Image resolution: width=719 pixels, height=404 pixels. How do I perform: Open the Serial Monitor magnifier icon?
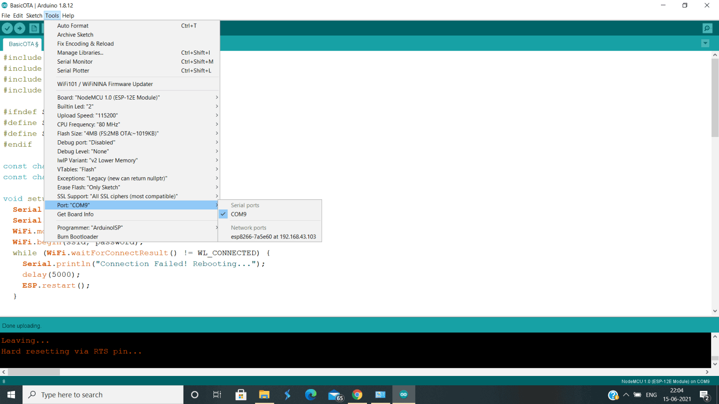coord(707,29)
